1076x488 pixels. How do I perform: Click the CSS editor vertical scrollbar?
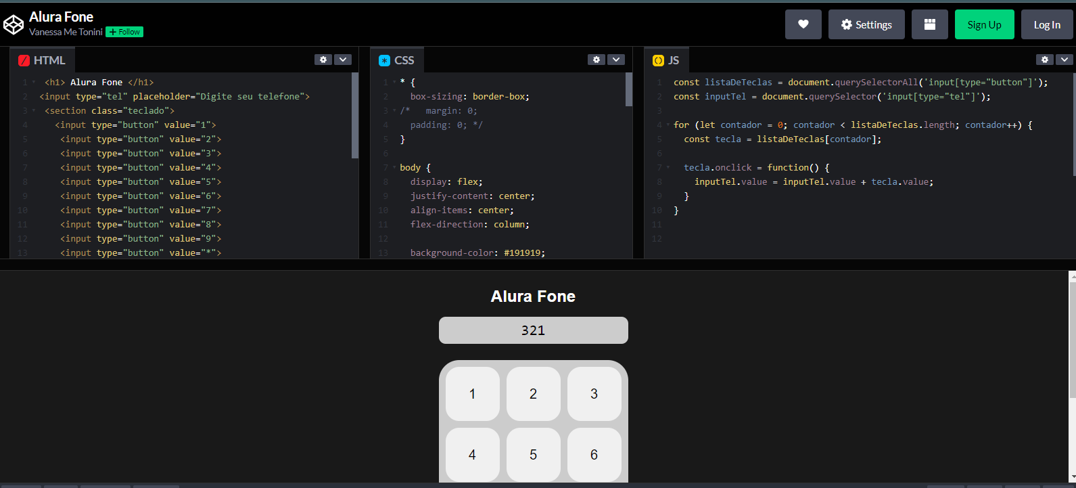tap(629, 89)
